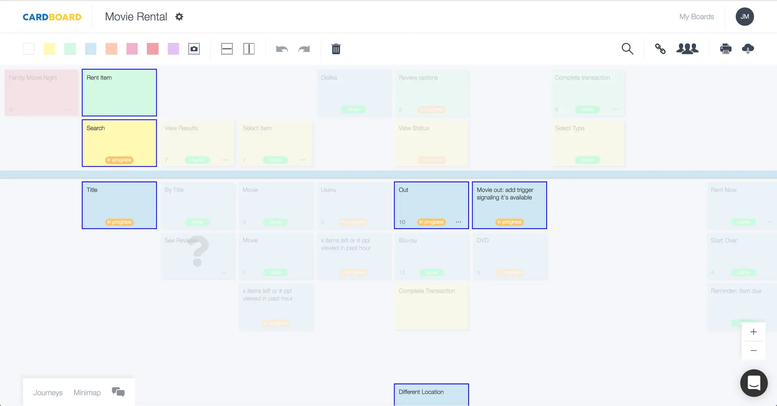Click the redo arrow icon
Image resolution: width=777 pixels, height=406 pixels.
tap(304, 49)
